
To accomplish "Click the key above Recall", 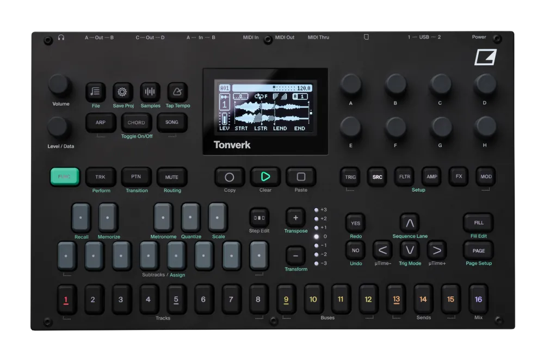I will point(81,218).
